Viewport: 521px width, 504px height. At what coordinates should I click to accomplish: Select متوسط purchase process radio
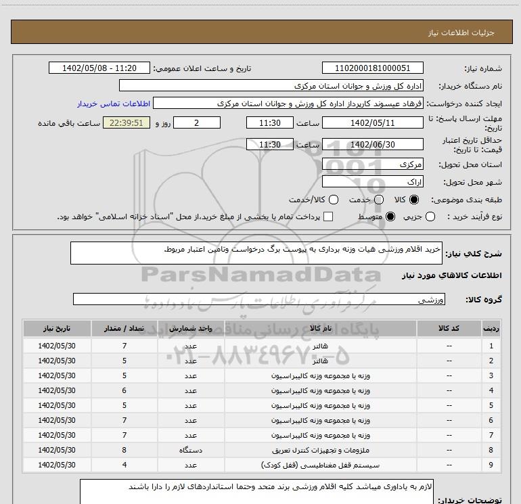point(390,216)
